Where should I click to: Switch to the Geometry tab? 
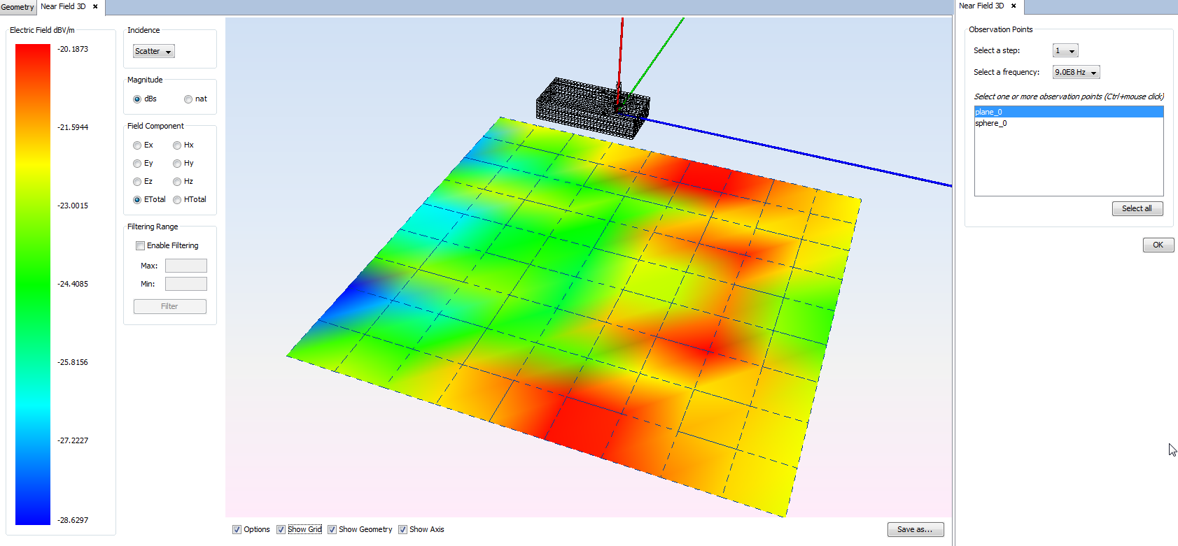(17, 7)
